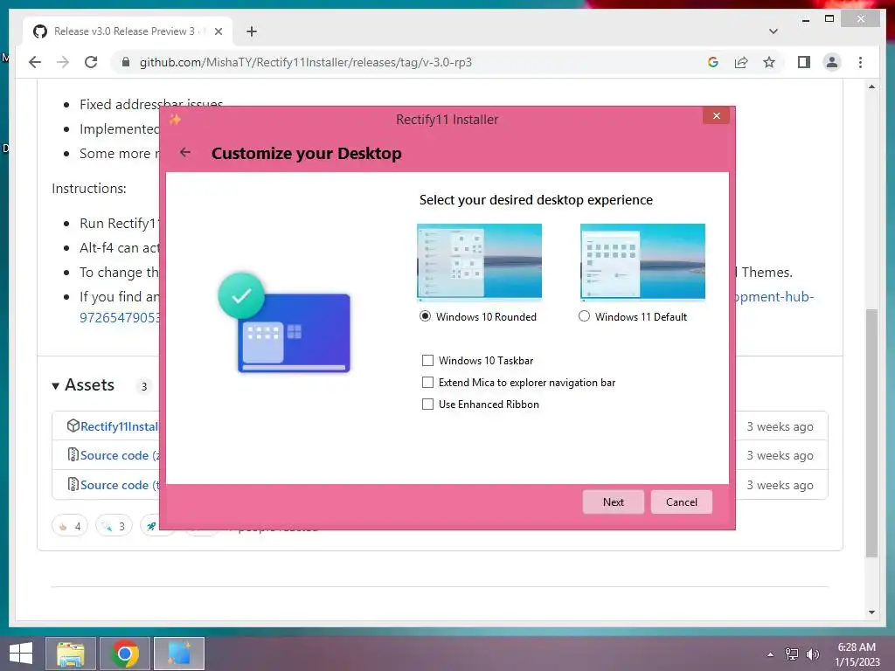The height and width of the screenshot is (671, 895).
Task: Click the vertical scrollbar thumb
Action: point(871,432)
